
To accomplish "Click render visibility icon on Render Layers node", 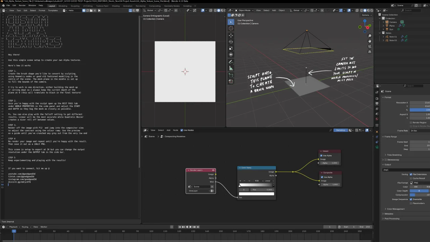I will (213, 170).
